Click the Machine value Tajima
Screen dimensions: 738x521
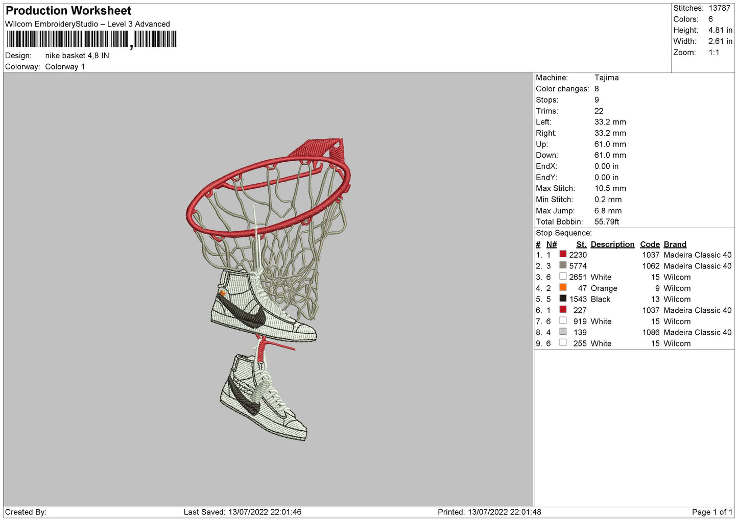tap(606, 78)
